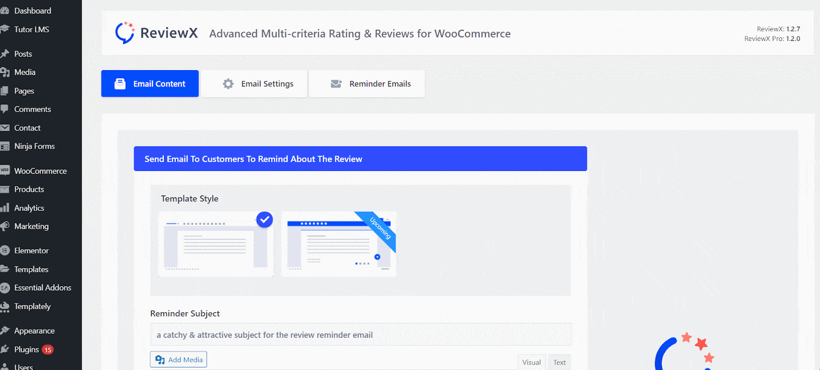Click the Contact envelope icon
Viewport: 820px width, 370px height.
pos(5,128)
